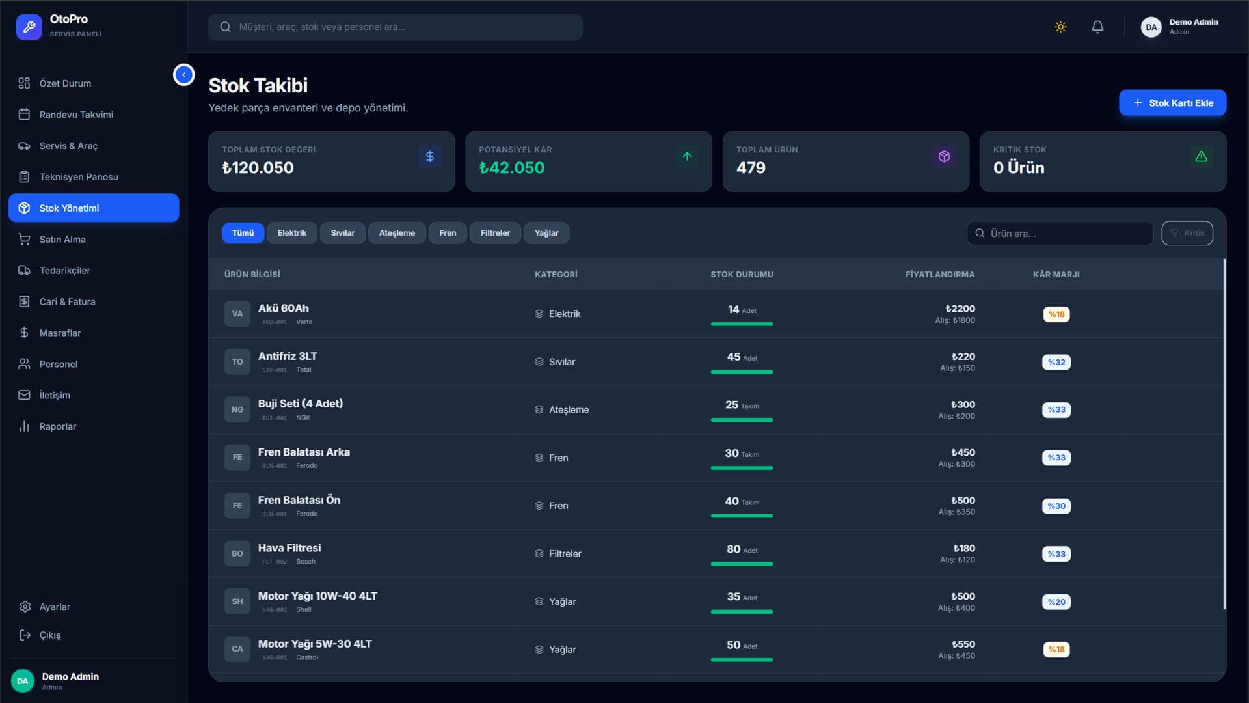Open Satın Alma cart page
Screen dimensions: 1249x703
point(62,240)
